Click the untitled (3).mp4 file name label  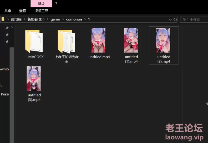(34, 97)
